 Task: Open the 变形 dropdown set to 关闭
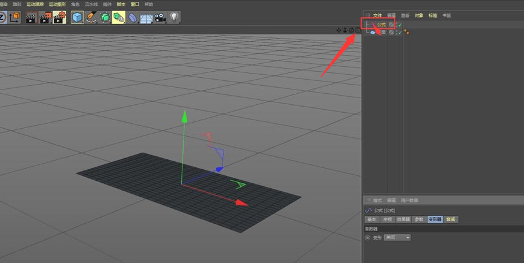[x=397, y=238]
